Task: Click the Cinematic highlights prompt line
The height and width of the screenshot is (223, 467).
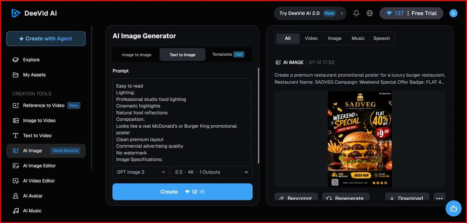Action: pos(138,106)
